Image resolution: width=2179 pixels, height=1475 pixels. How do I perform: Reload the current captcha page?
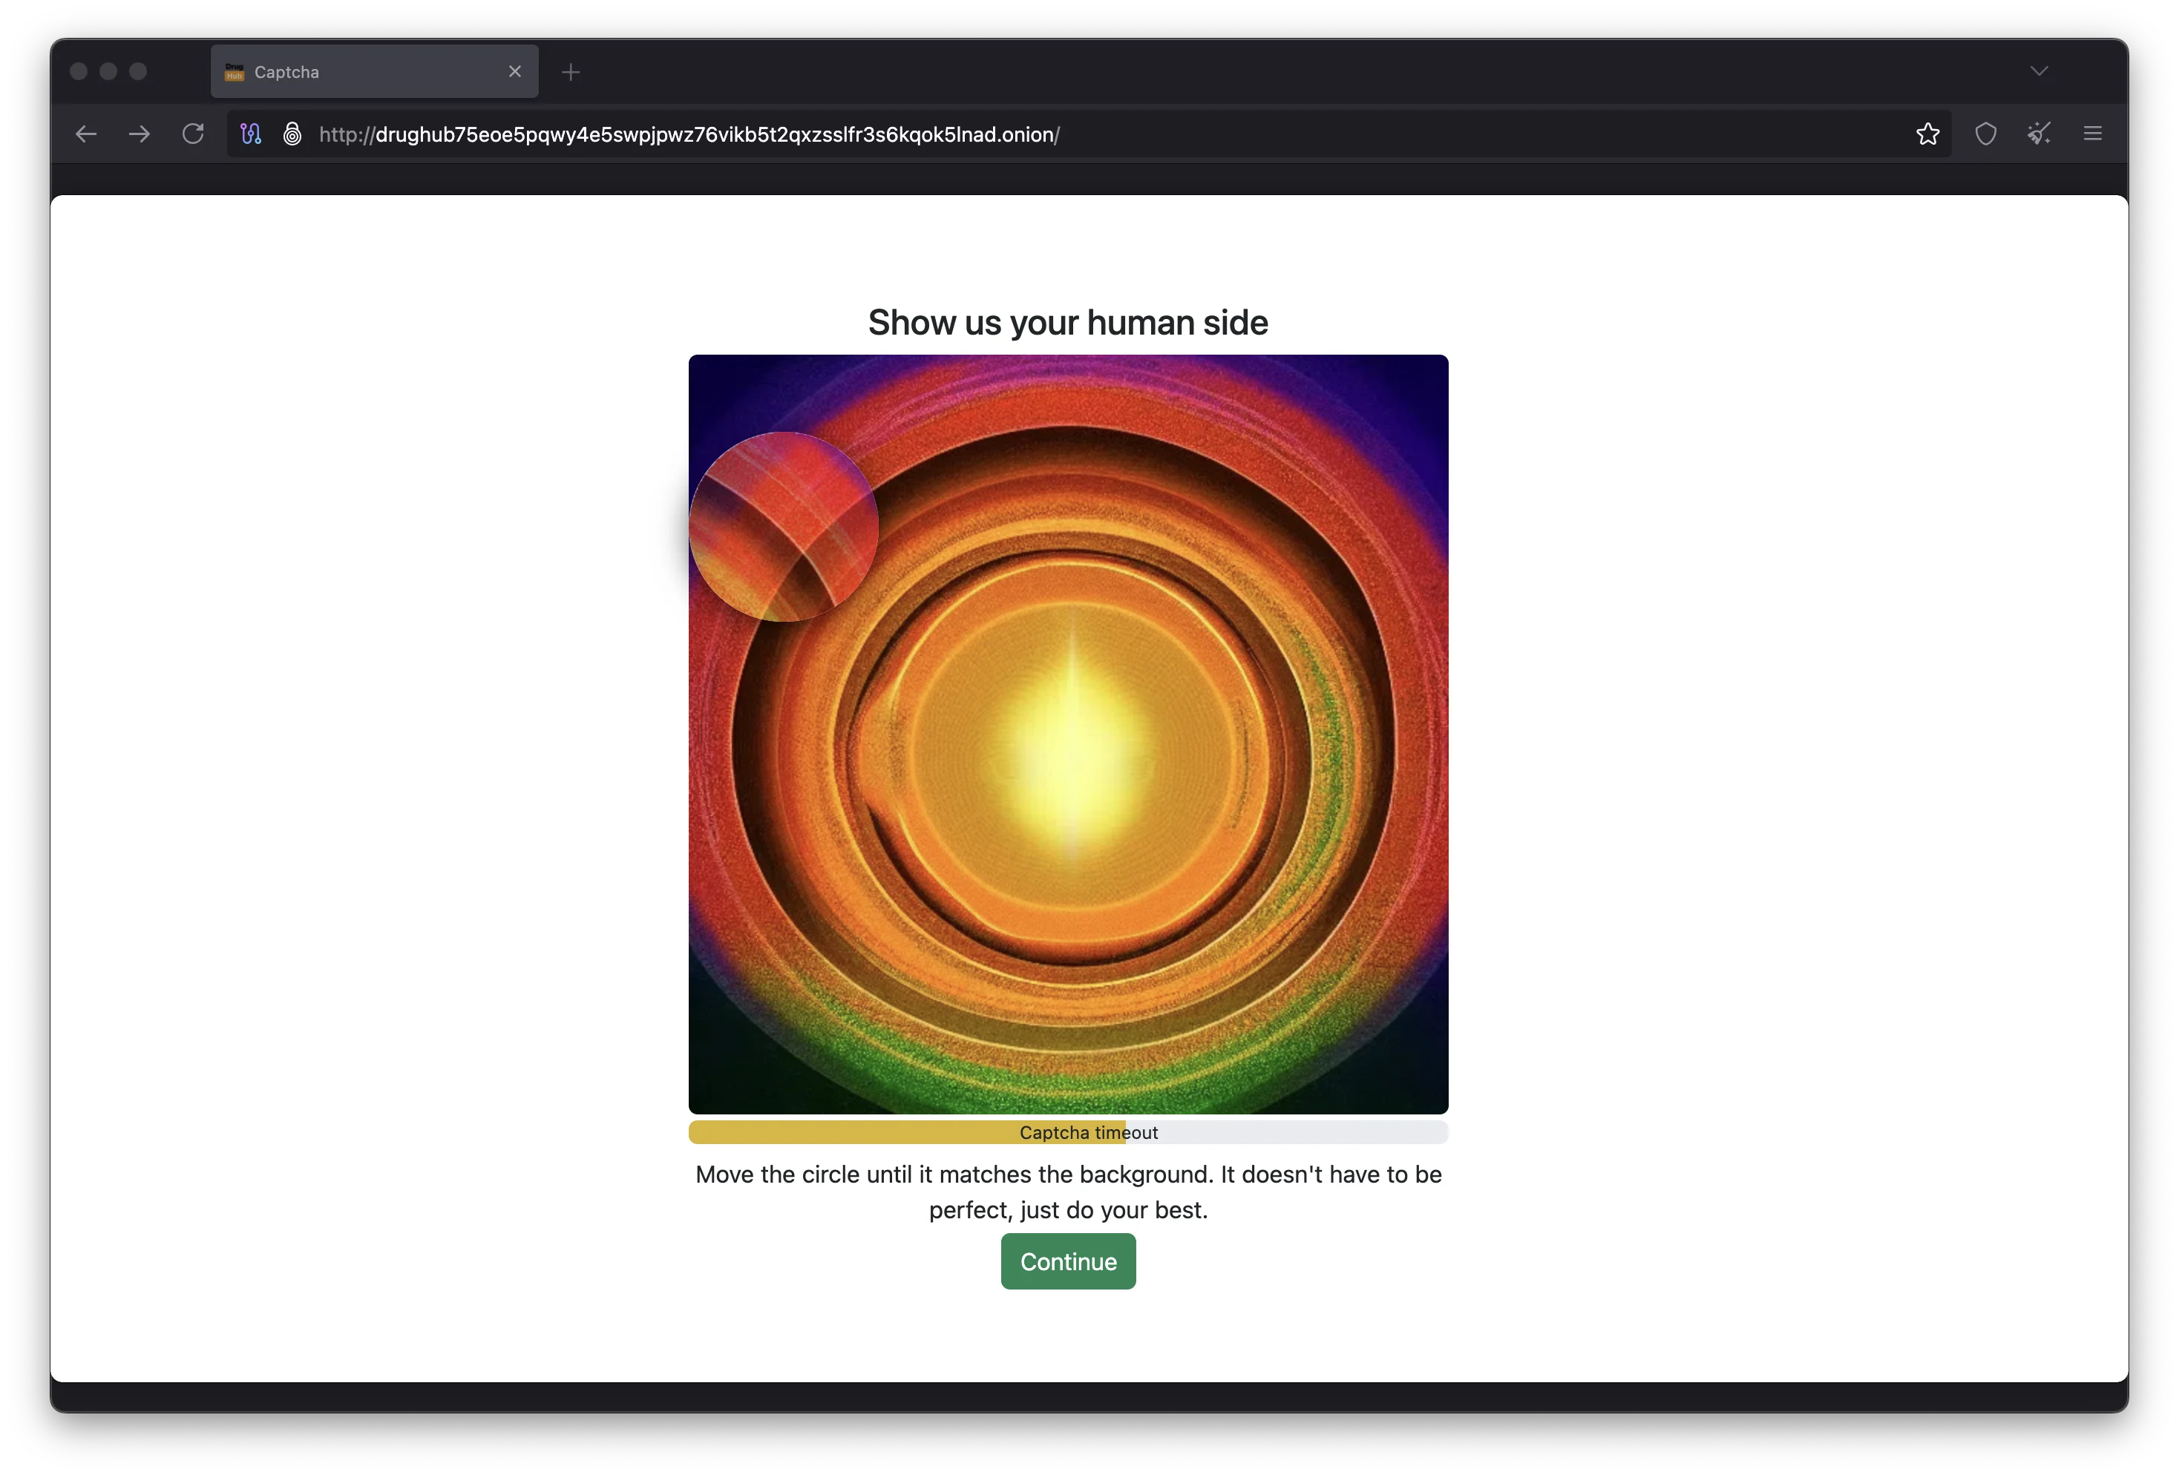pyautogui.click(x=192, y=133)
